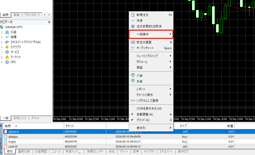This screenshot has height=155, width=255.
Task: Open the 指標カレンダー toolbox tab
Action: 95,152
